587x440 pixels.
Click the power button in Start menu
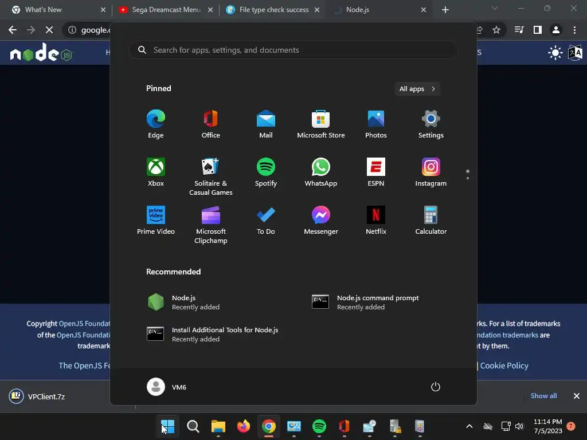tap(436, 387)
